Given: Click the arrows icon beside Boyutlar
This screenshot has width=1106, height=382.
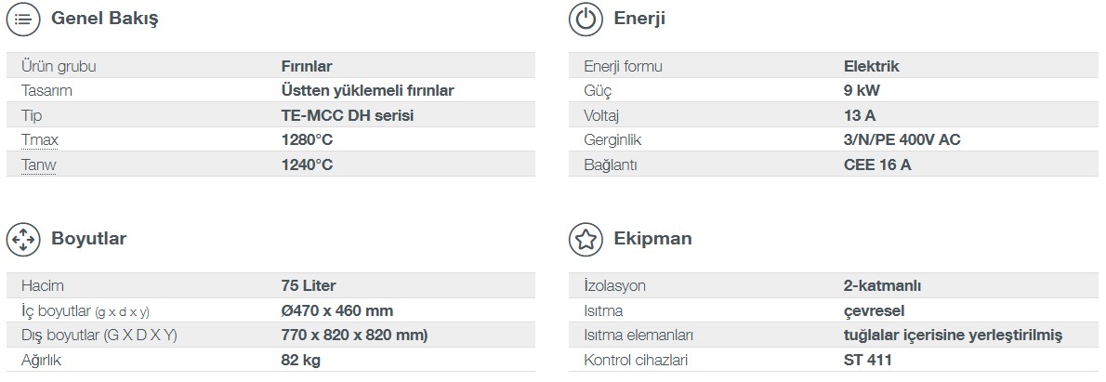Looking at the screenshot, I should (x=23, y=239).
